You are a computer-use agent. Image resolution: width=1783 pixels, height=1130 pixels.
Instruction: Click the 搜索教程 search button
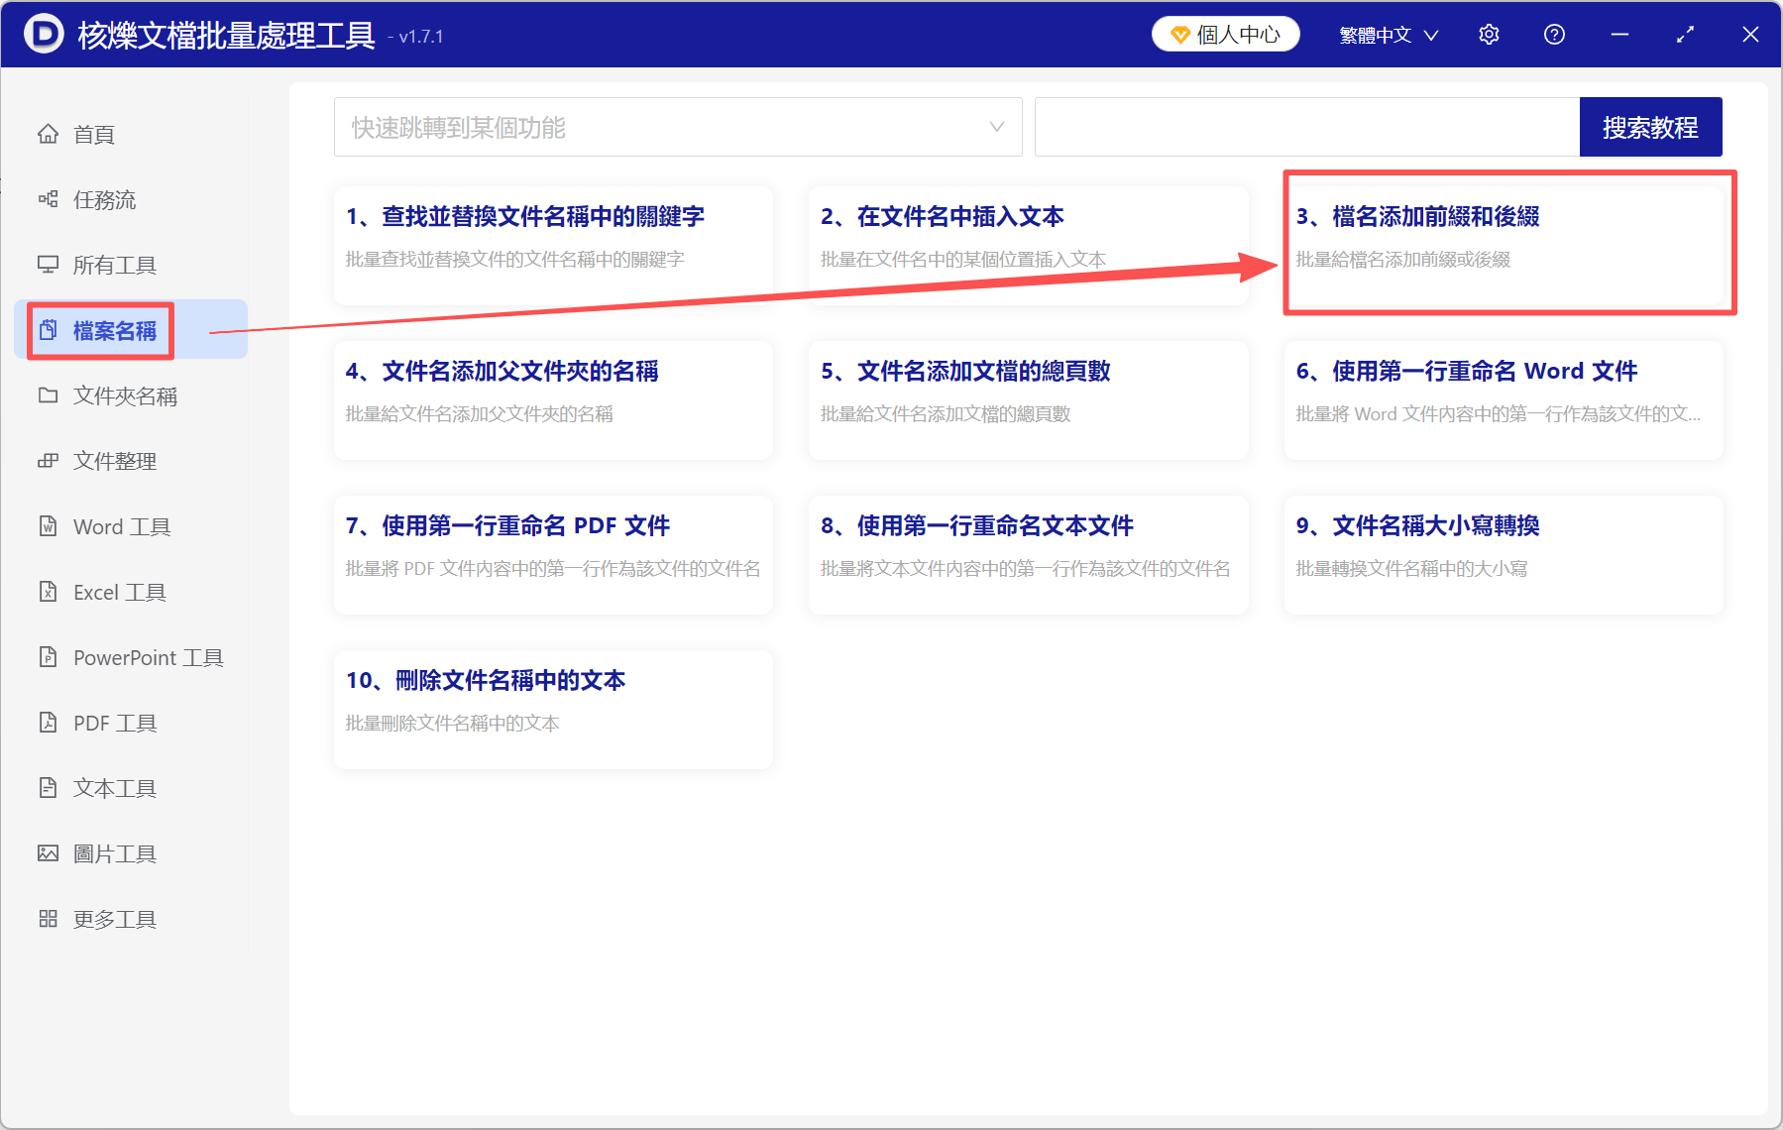(1650, 127)
